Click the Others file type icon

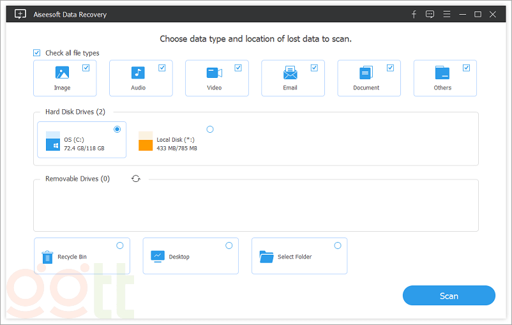(x=442, y=73)
